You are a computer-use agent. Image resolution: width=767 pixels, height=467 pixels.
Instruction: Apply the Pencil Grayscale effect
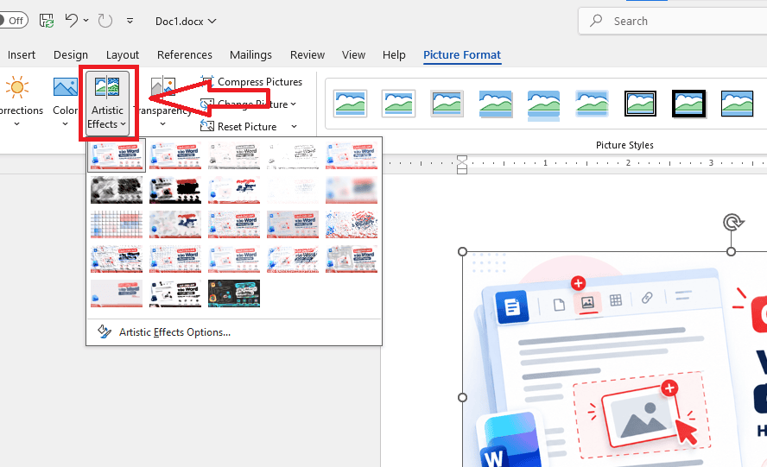pyautogui.click(x=234, y=155)
